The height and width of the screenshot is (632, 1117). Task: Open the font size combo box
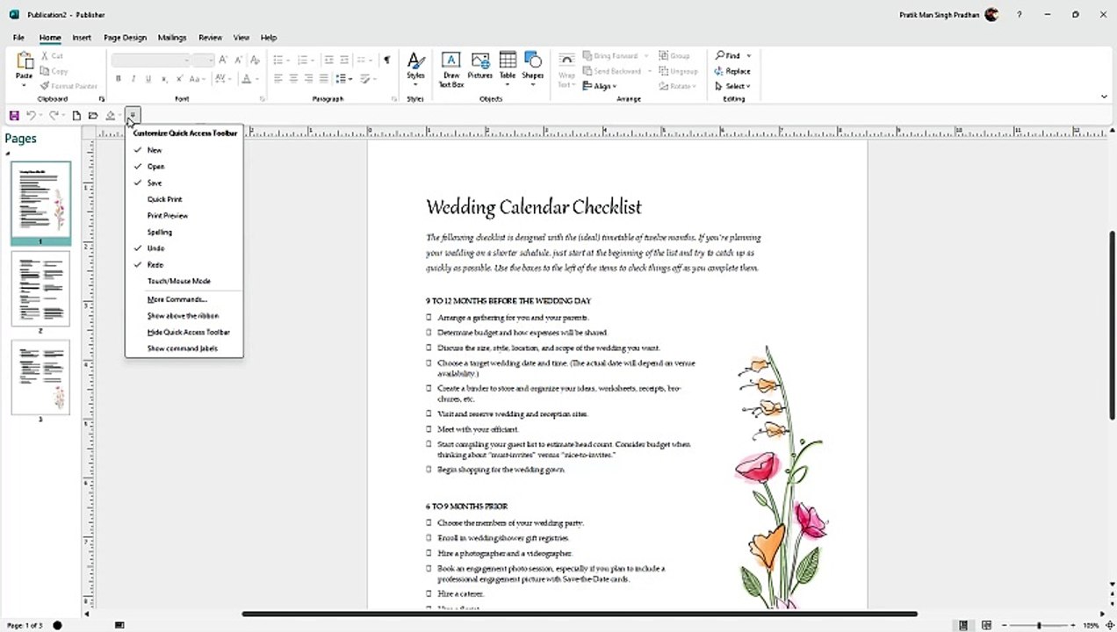(203, 60)
